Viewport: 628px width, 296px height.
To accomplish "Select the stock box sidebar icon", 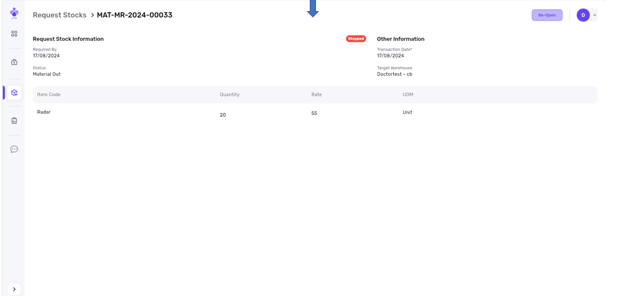I will (x=14, y=93).
